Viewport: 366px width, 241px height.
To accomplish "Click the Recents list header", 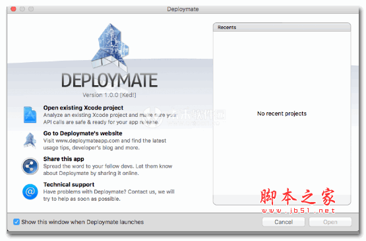I will click(282, 27).
